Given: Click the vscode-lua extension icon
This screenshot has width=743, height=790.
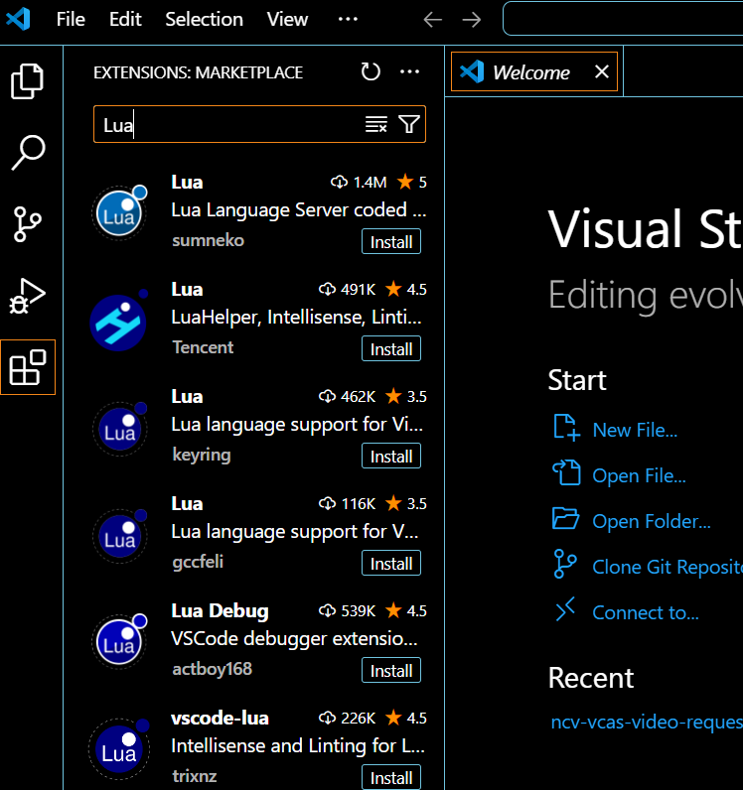Looking at the screenshot, I should click(x=119, y=748).
